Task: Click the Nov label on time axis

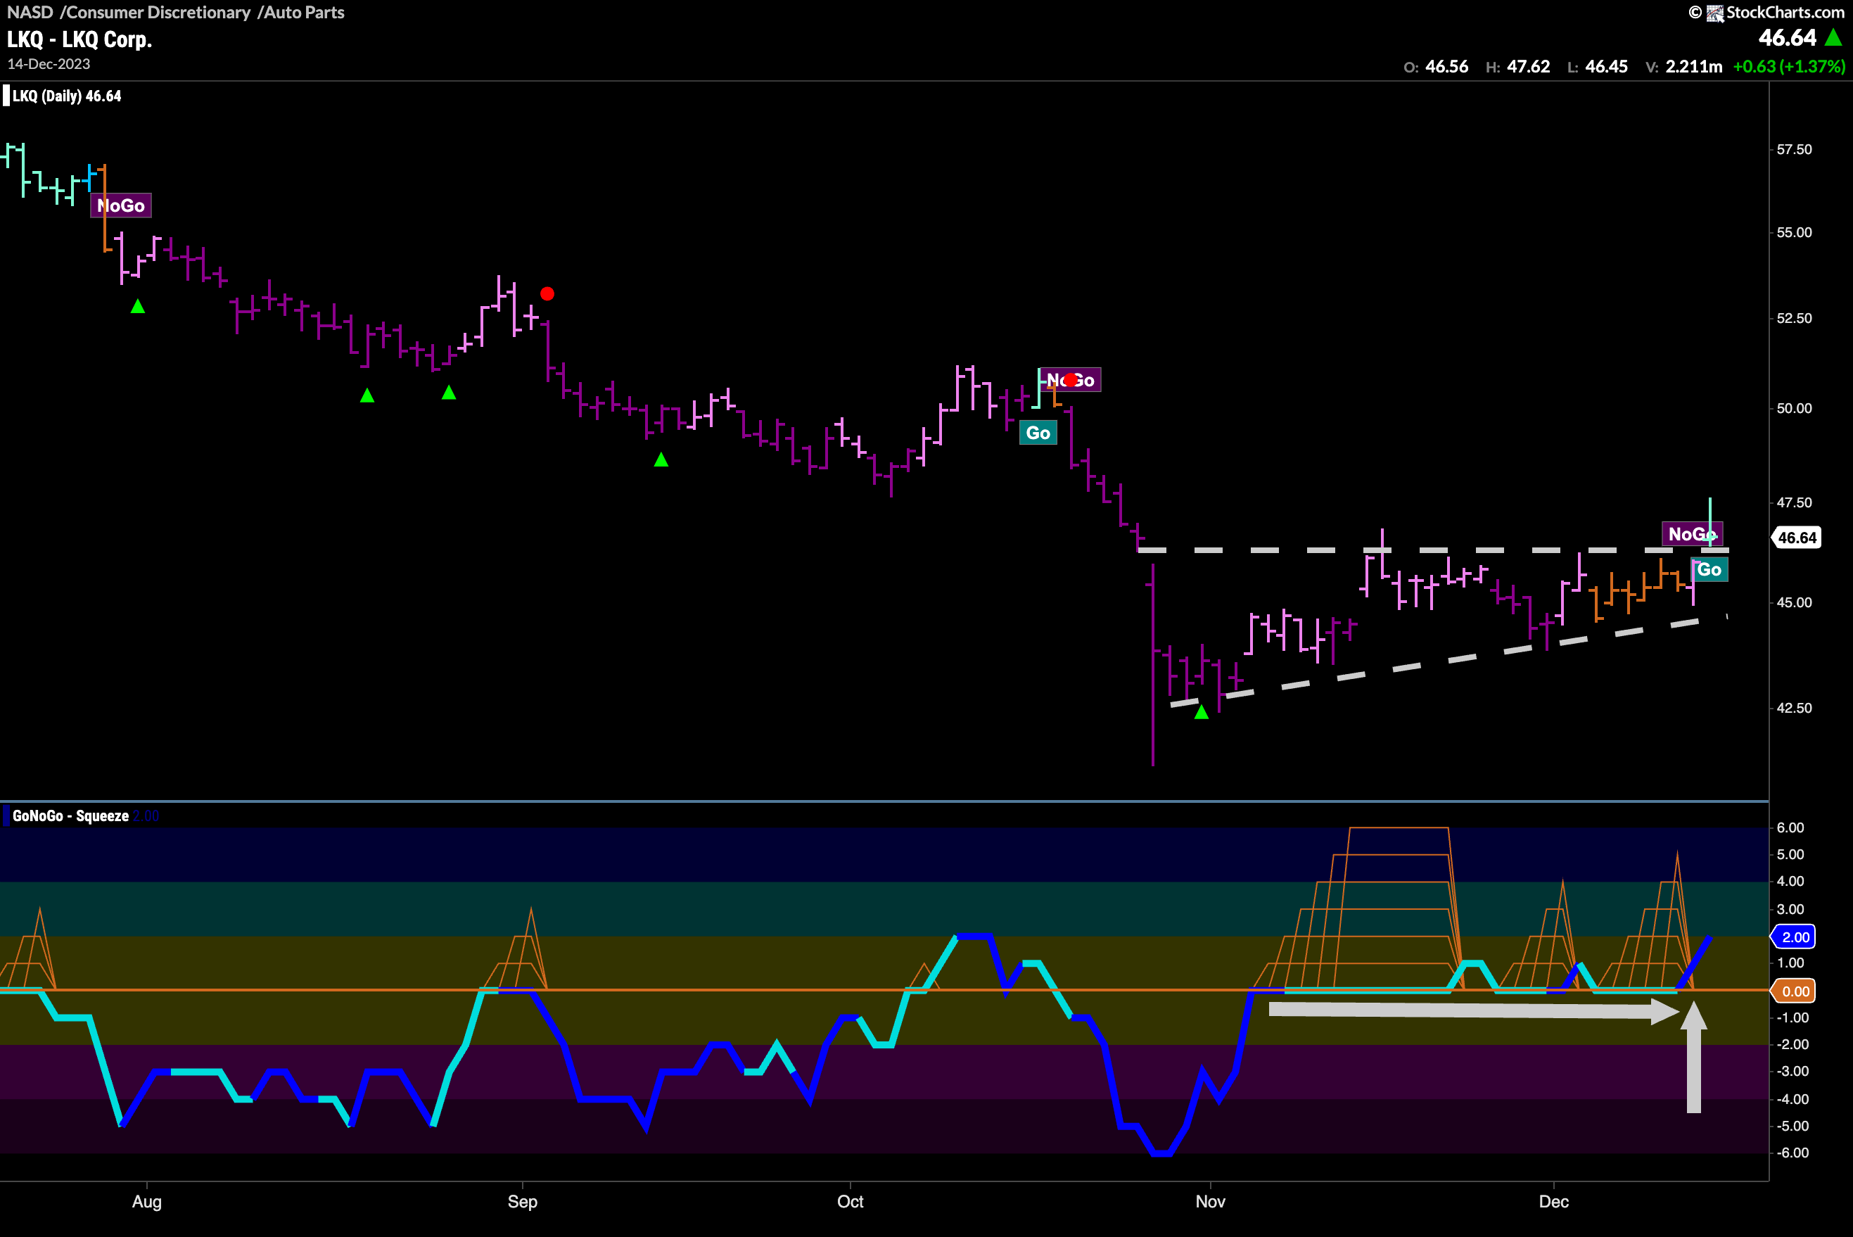Action: [x=1211, y=1203]
